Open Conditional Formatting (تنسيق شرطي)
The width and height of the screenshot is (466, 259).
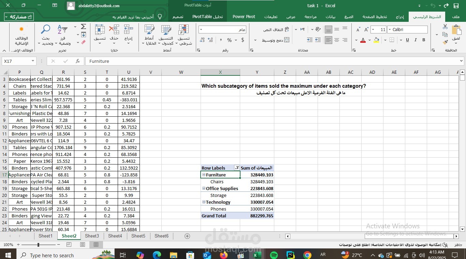coord(184,35)
